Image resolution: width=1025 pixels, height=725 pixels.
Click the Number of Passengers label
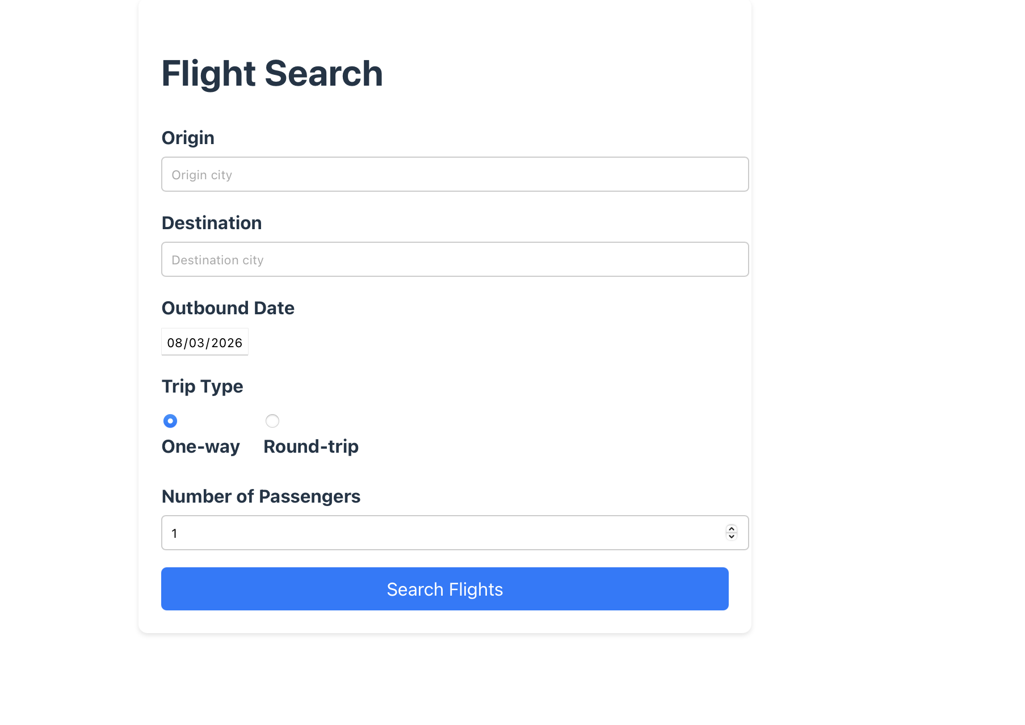tap(261, 496)
